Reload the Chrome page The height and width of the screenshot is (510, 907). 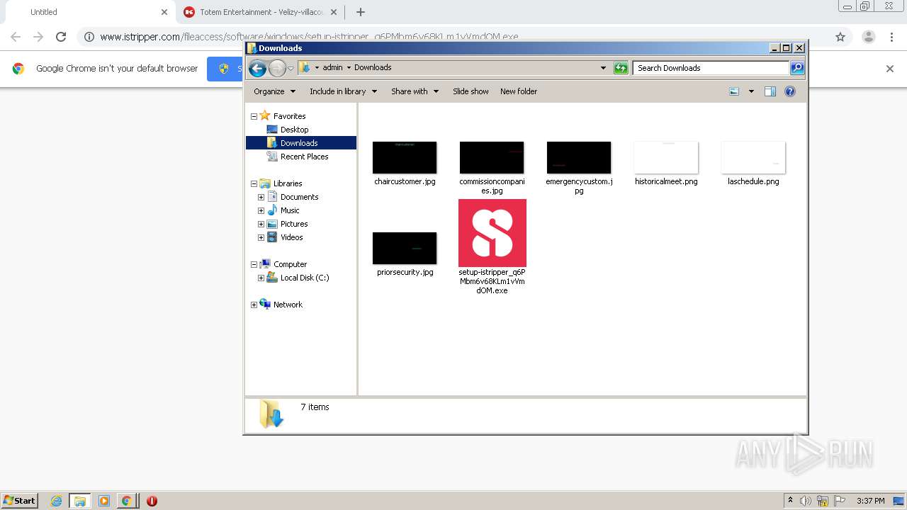click(x=61, y=37)
